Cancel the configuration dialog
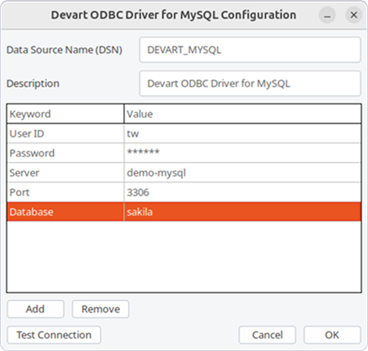Screen dimensions: 368x351 pos(267,335)
